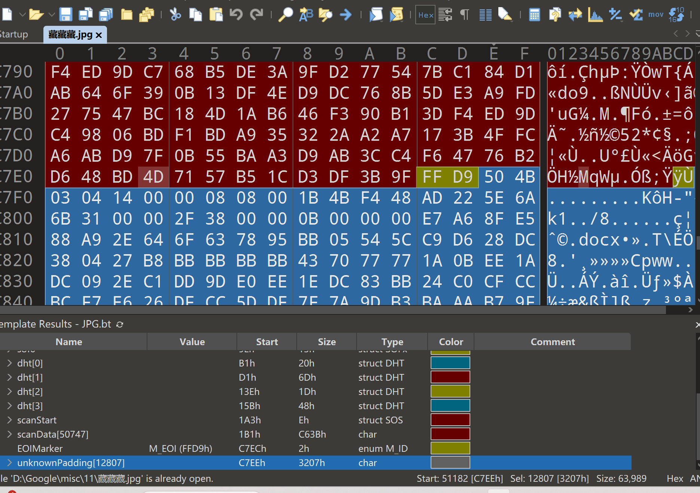Click the Find in Files icon
The width and height of the screenshot is (700, 493).
326,15
